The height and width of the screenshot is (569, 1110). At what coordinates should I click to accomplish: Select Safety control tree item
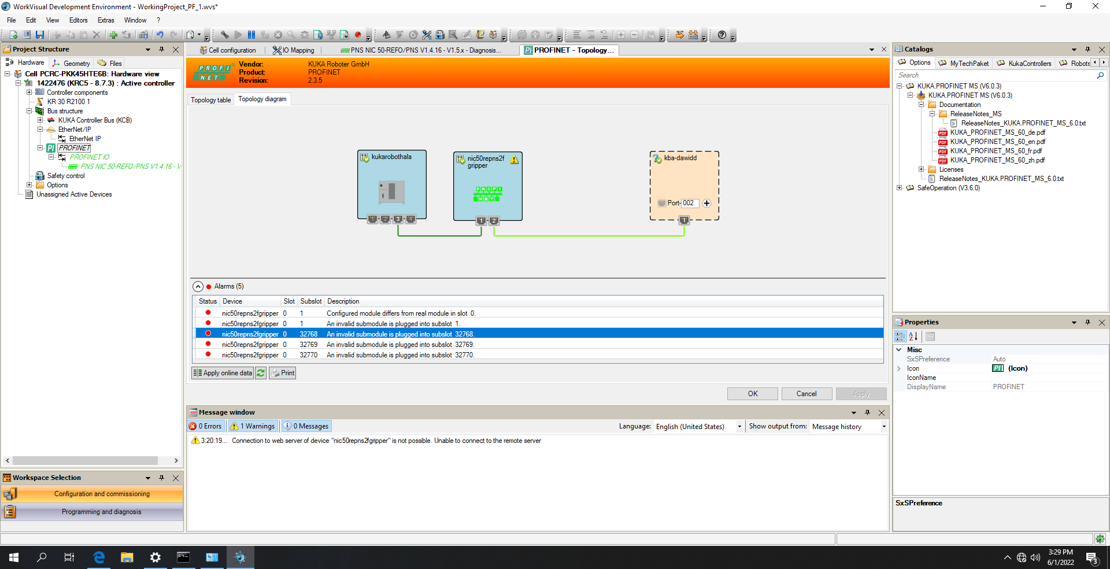[66, 176]
